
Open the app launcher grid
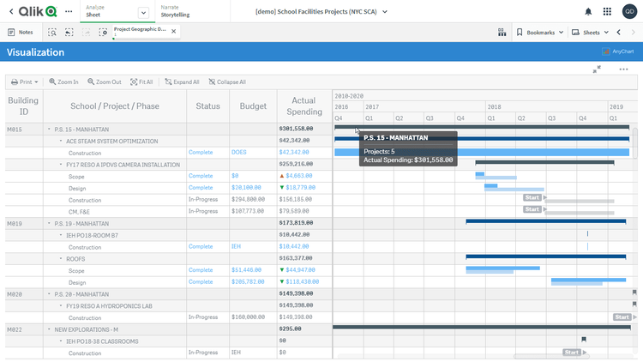[x=608, y=11]
